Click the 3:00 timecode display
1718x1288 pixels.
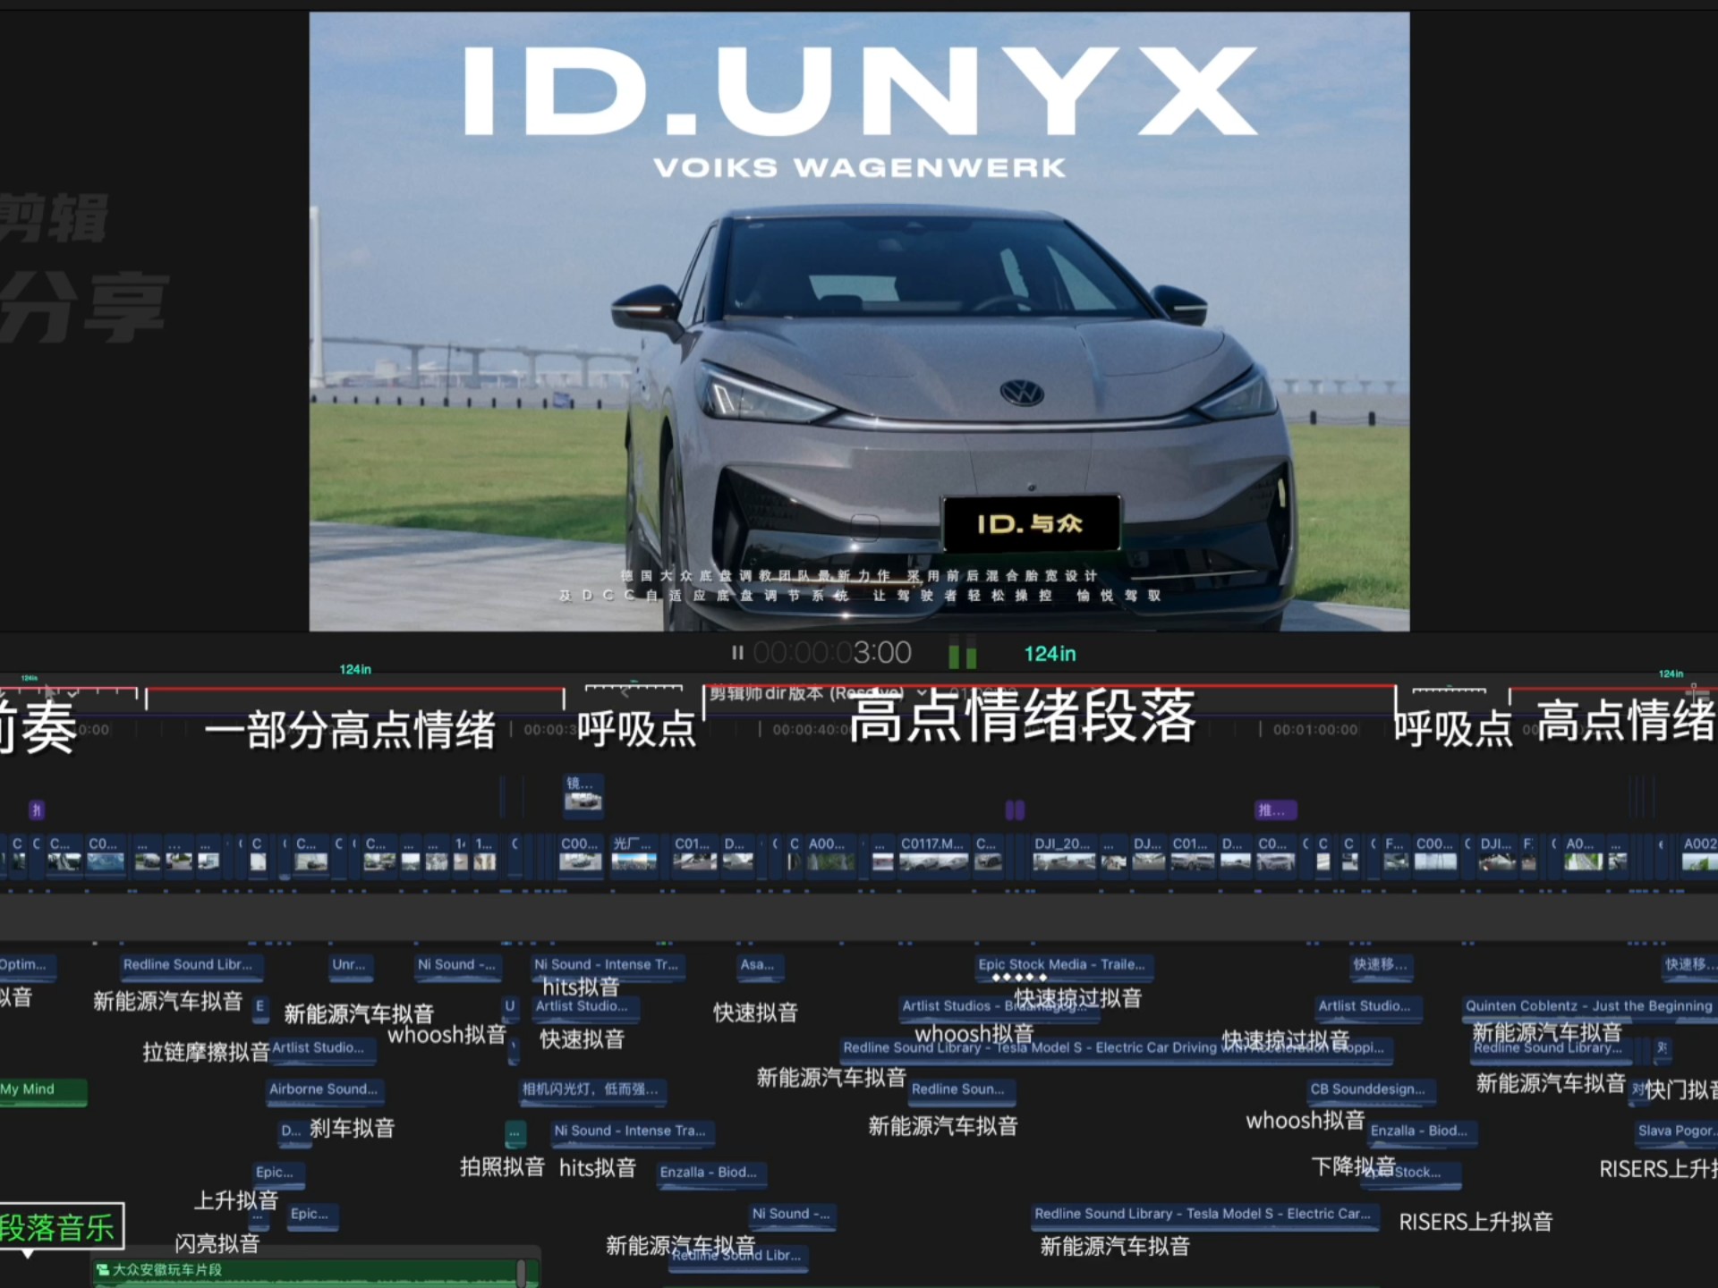[832, 653]
